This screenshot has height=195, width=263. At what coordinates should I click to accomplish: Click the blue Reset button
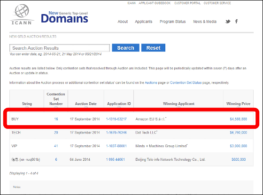click(x=153, y=48)
